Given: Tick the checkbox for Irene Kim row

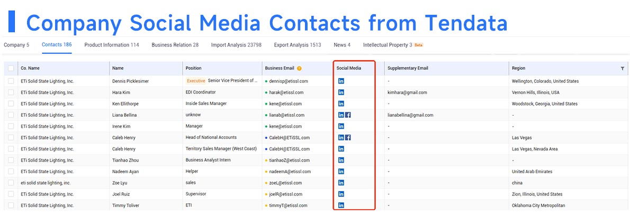Looking at the screenshot, I should tap(11, 127).
